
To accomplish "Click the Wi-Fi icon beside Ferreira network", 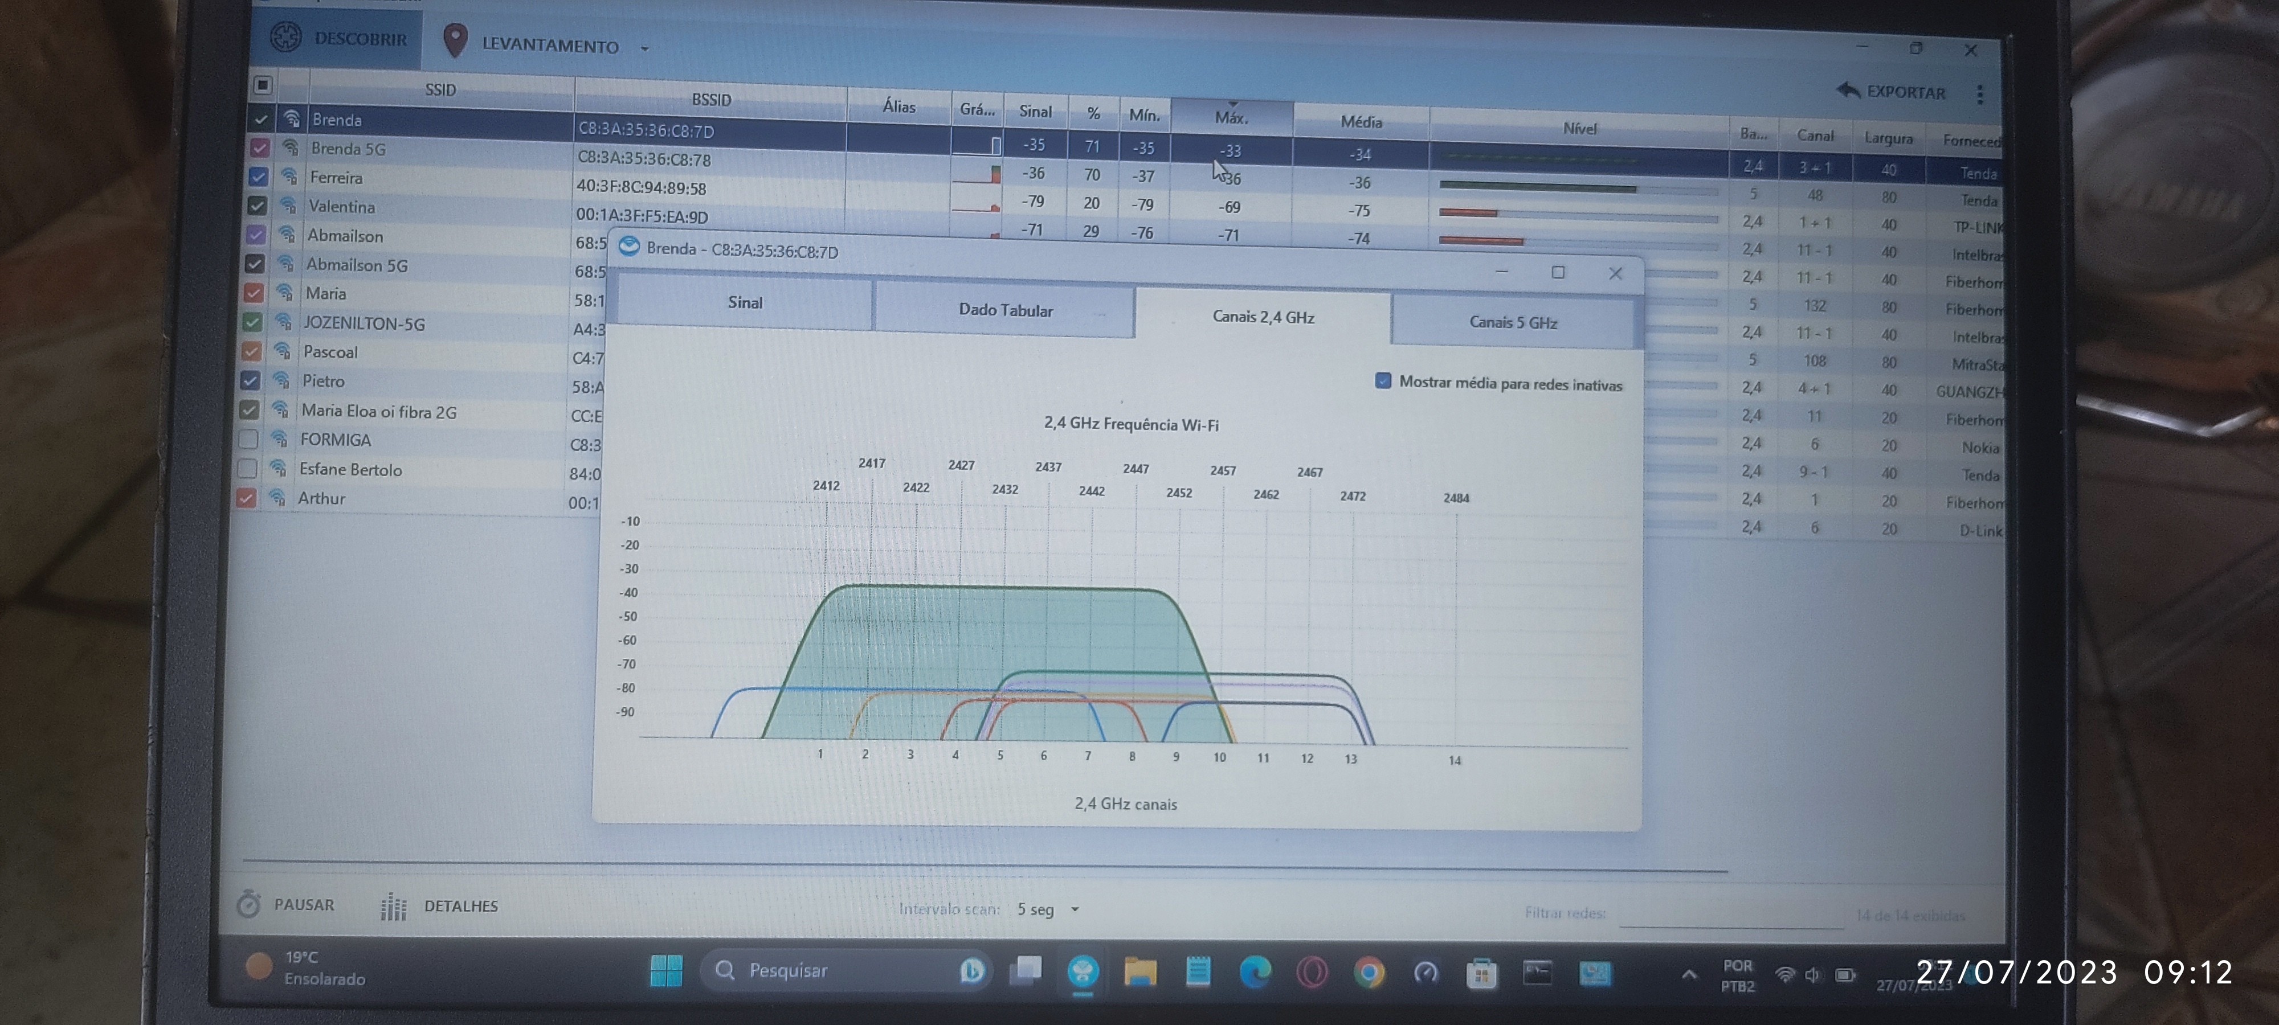I will click(x=289, y=177).
